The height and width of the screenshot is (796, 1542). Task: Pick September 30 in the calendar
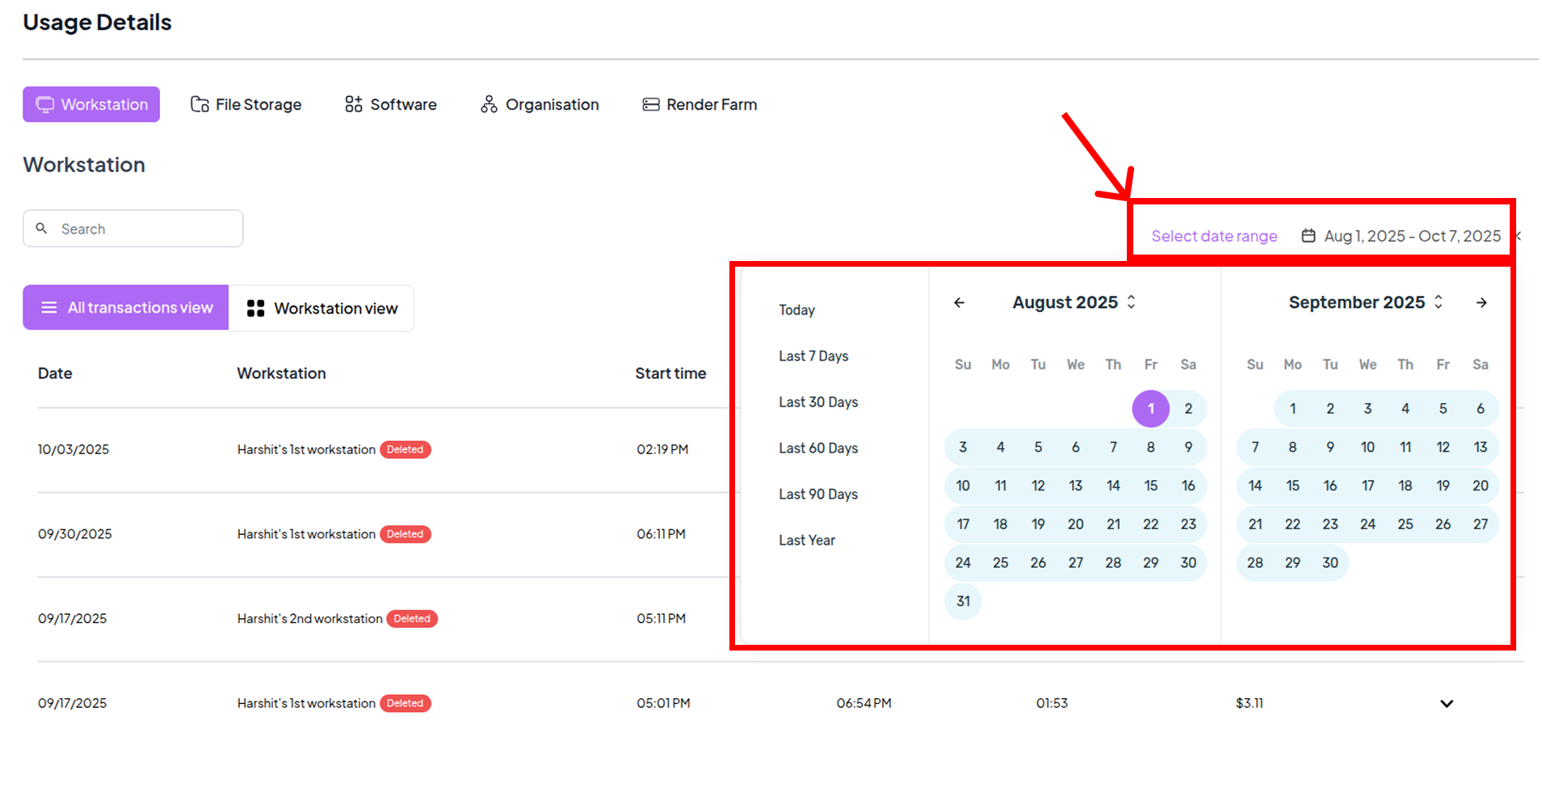pyautogui.click(x=1330, y=562)
